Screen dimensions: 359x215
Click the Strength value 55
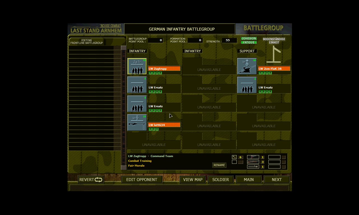(x=229, y=40)
